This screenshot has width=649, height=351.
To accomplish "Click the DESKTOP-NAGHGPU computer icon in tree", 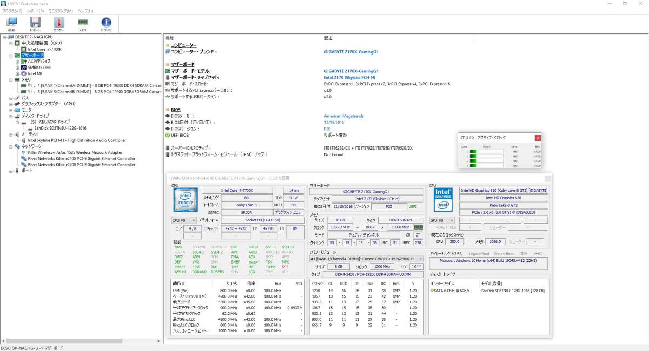I will tap(11, 37).
